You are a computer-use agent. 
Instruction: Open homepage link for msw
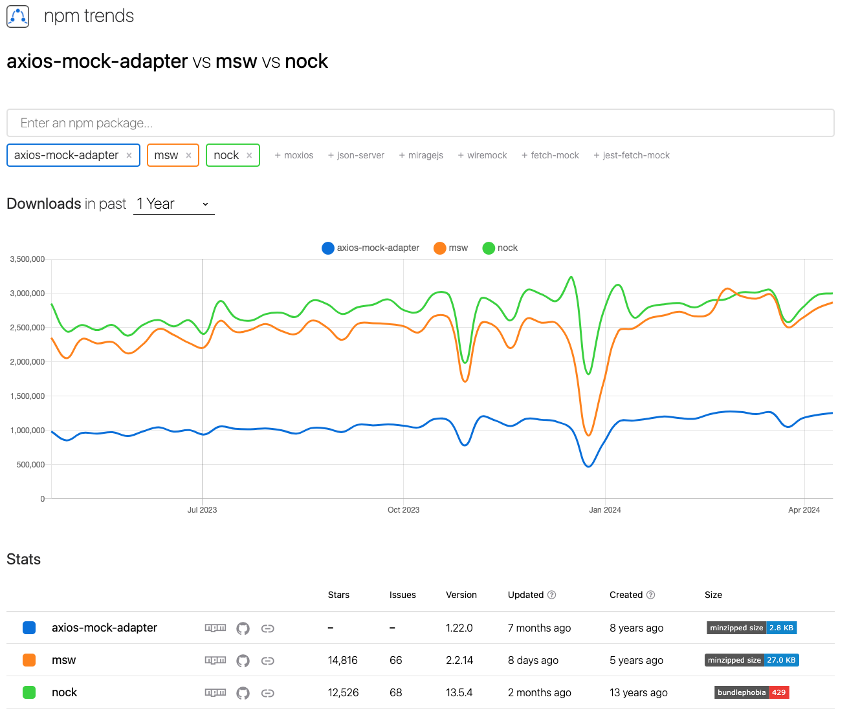point(267,660)
